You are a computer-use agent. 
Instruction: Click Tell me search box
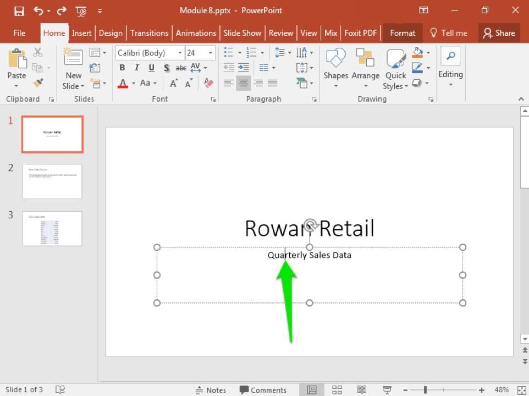click(449, 33)
